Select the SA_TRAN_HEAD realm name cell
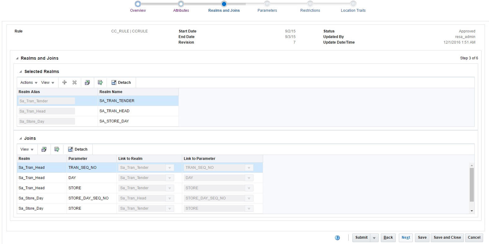Viewport: 489px width, 244px height. [138, 111]
